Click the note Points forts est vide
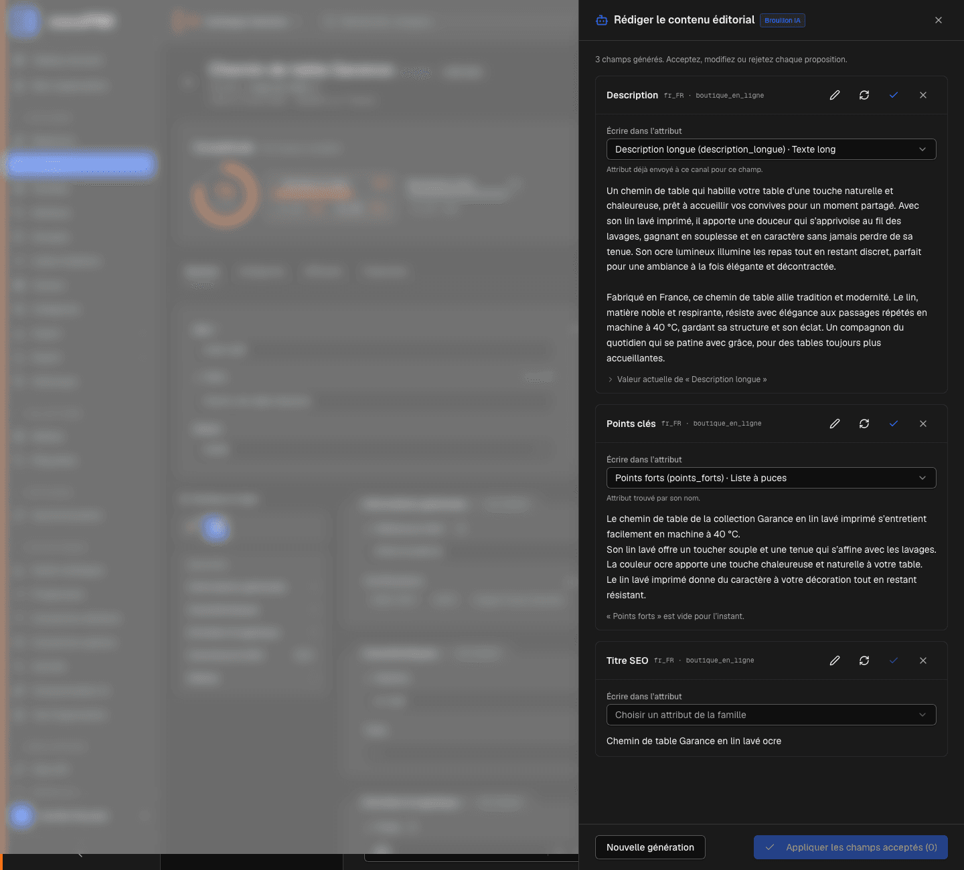The image size is (964, 870). [675, 616]
